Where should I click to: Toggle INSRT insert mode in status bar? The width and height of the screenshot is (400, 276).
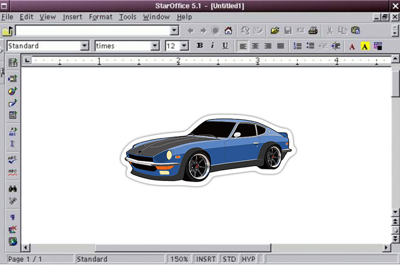206,259
